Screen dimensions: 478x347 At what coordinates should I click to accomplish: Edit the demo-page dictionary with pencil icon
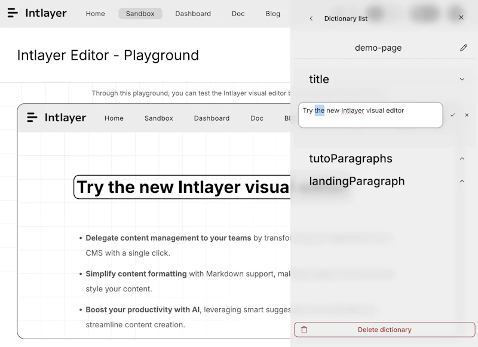coord(464,48)
